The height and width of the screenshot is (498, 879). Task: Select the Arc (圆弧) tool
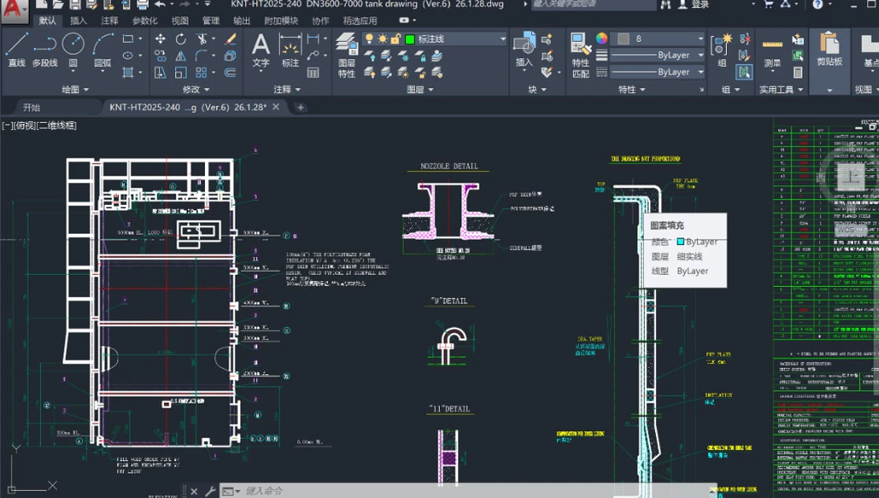(x=102, y=50)
